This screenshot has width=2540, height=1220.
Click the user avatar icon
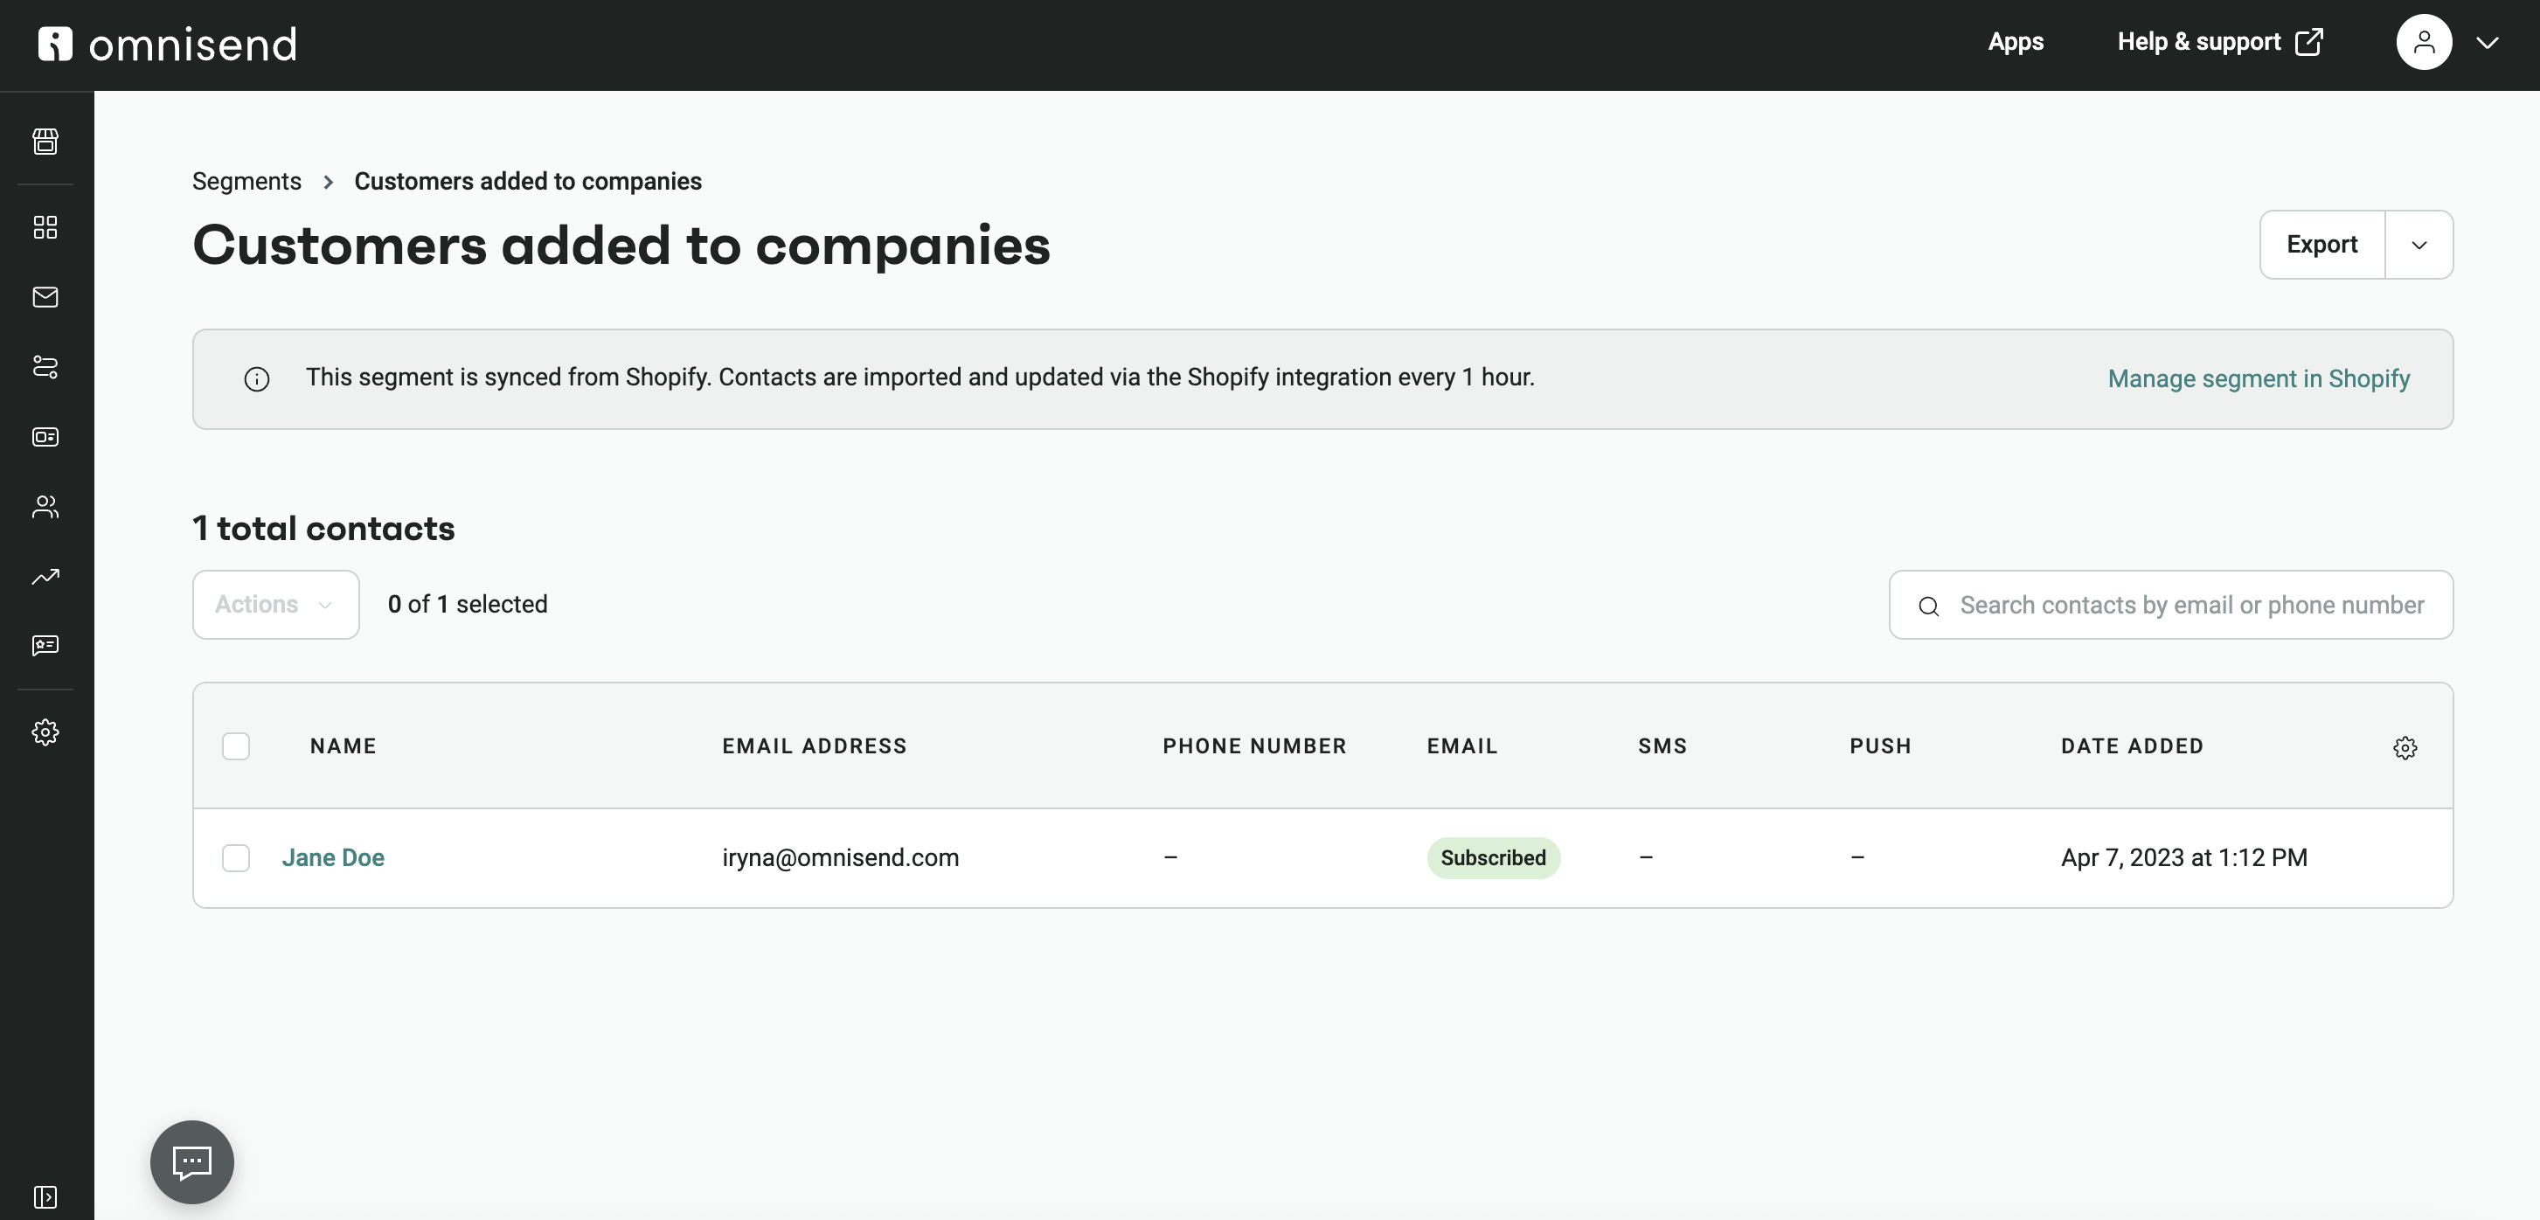click(x=2424, y=43)
